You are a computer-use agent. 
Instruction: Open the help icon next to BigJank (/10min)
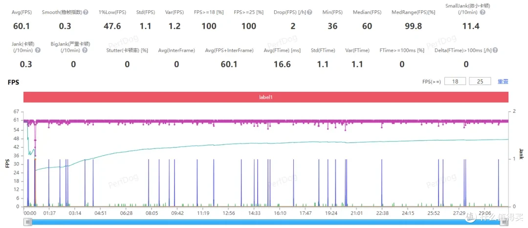pyautogui.click(x=85, y=50)
